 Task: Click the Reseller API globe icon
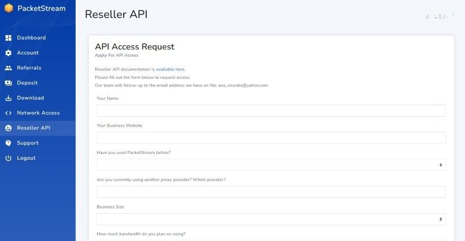click(x=8, y=128)
